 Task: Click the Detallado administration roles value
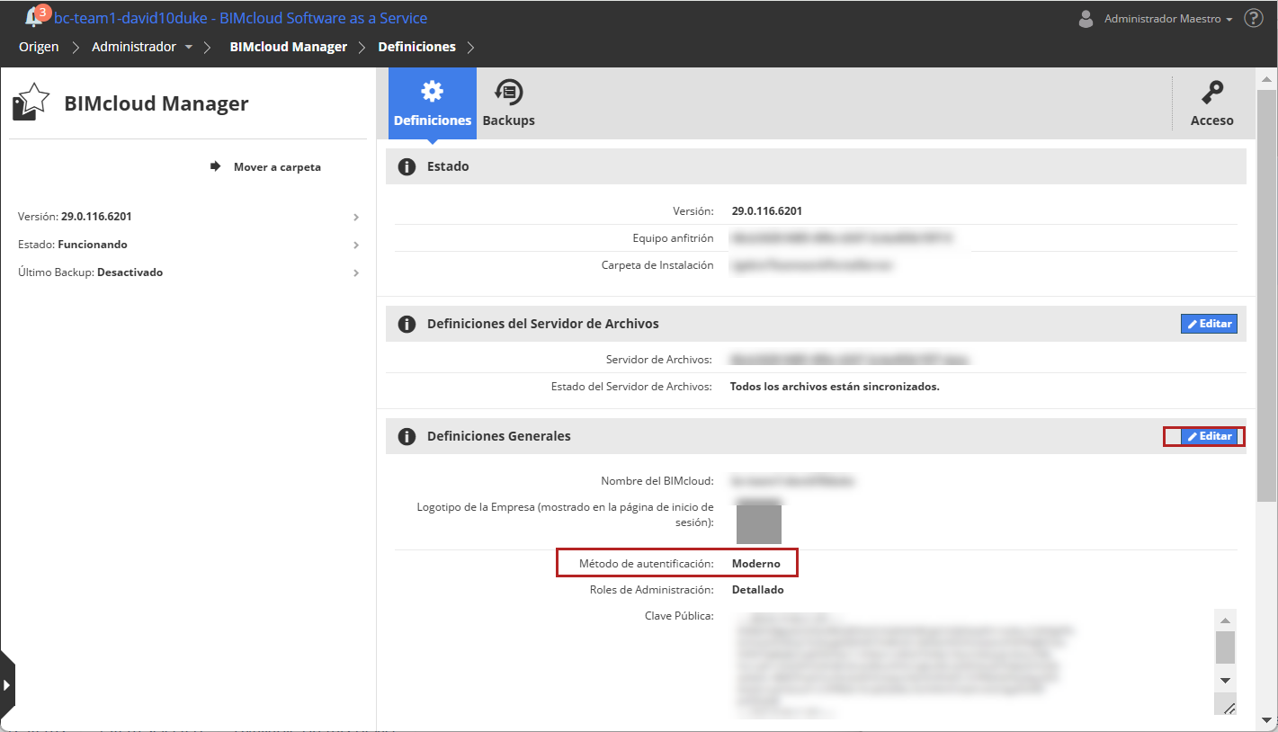coord(758,590)
